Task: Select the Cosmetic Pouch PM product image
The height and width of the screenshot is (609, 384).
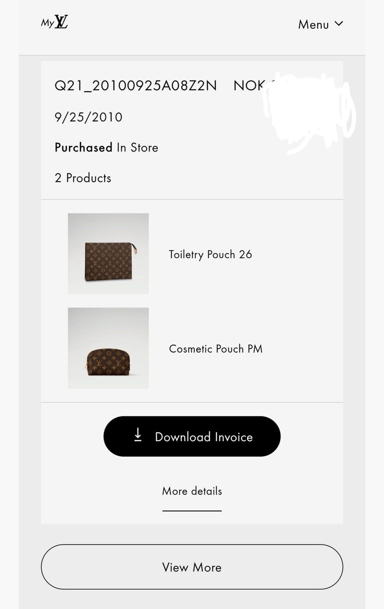Action: [x=108, y=348]
